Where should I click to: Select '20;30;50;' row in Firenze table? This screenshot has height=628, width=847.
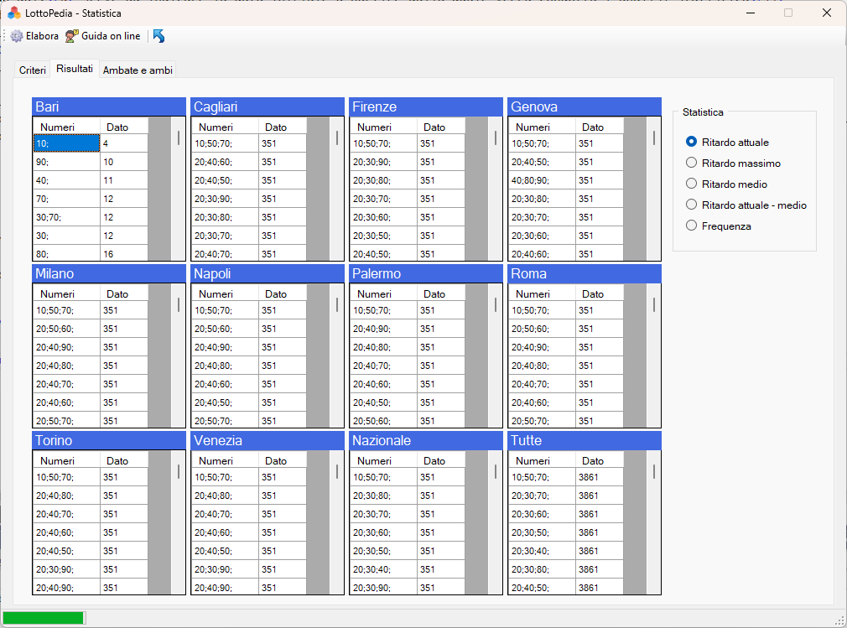408,236
